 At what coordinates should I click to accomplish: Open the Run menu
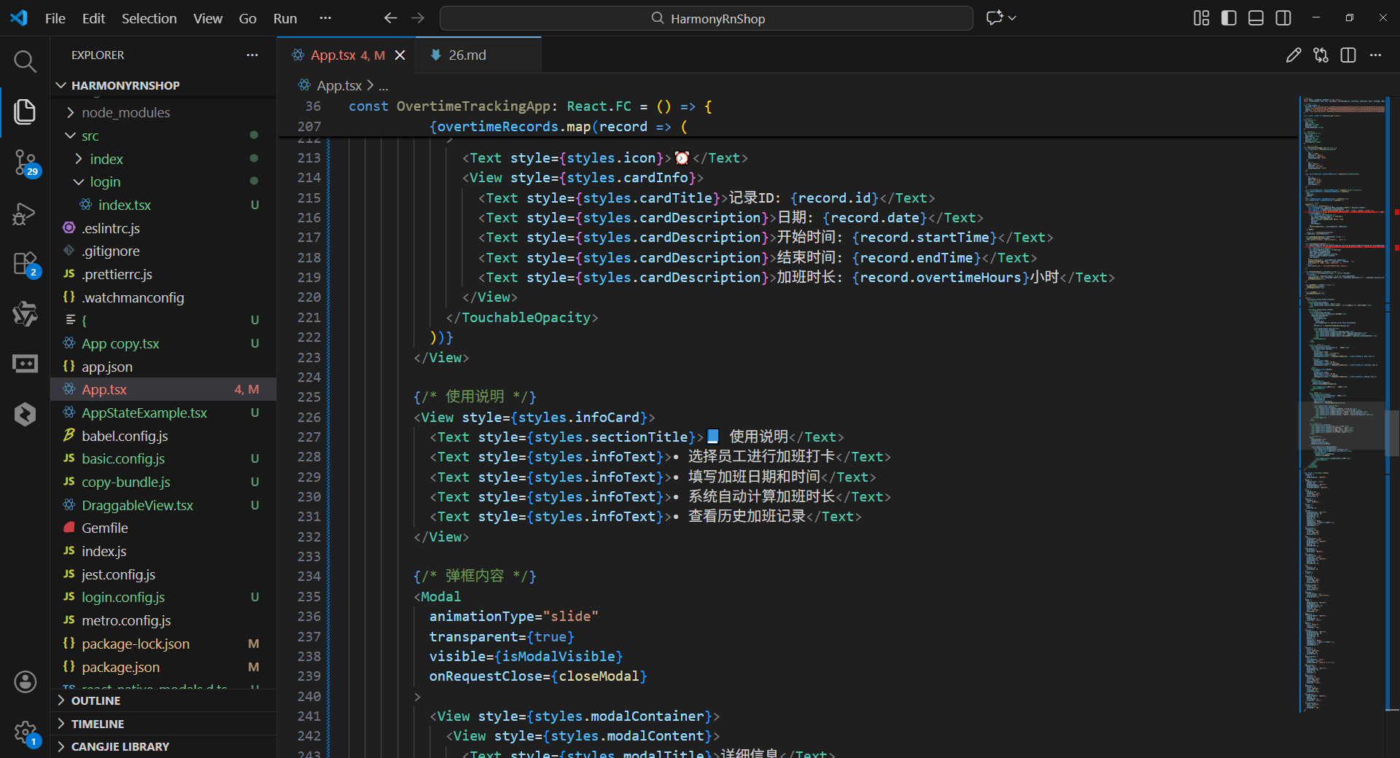point(285,18)
